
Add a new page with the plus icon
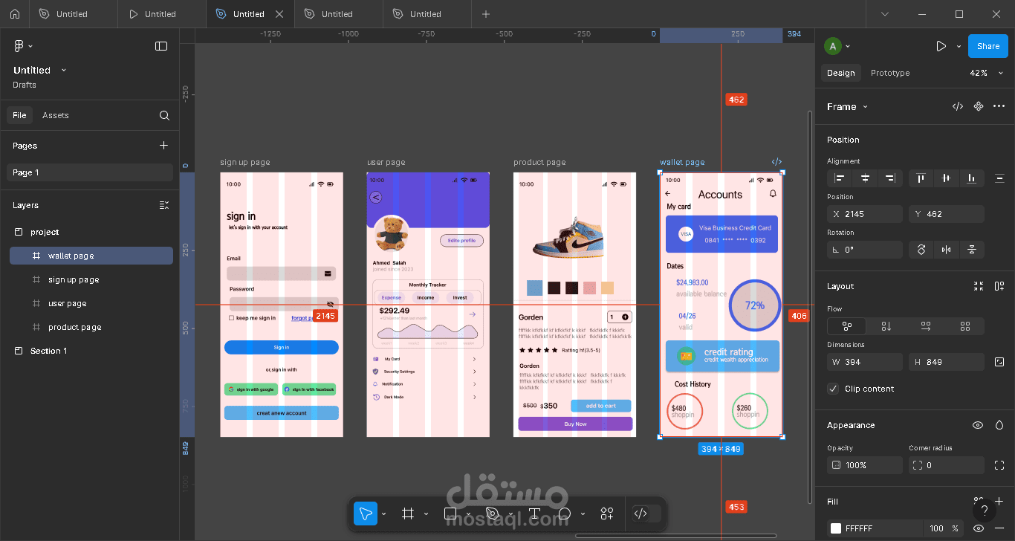163,146
